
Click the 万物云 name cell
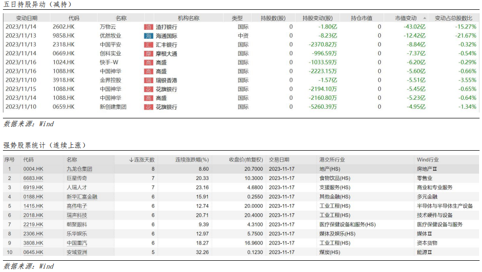[108, 27]
